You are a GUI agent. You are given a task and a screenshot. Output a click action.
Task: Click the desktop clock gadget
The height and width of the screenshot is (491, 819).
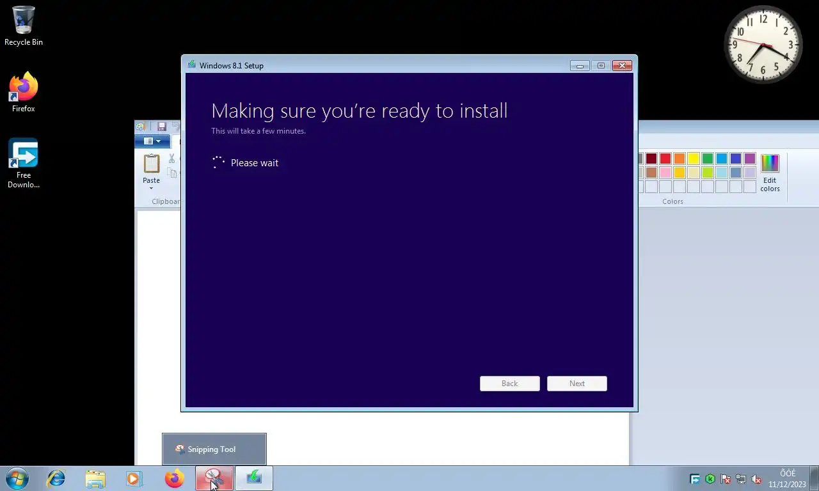click(x=763, y=44)
